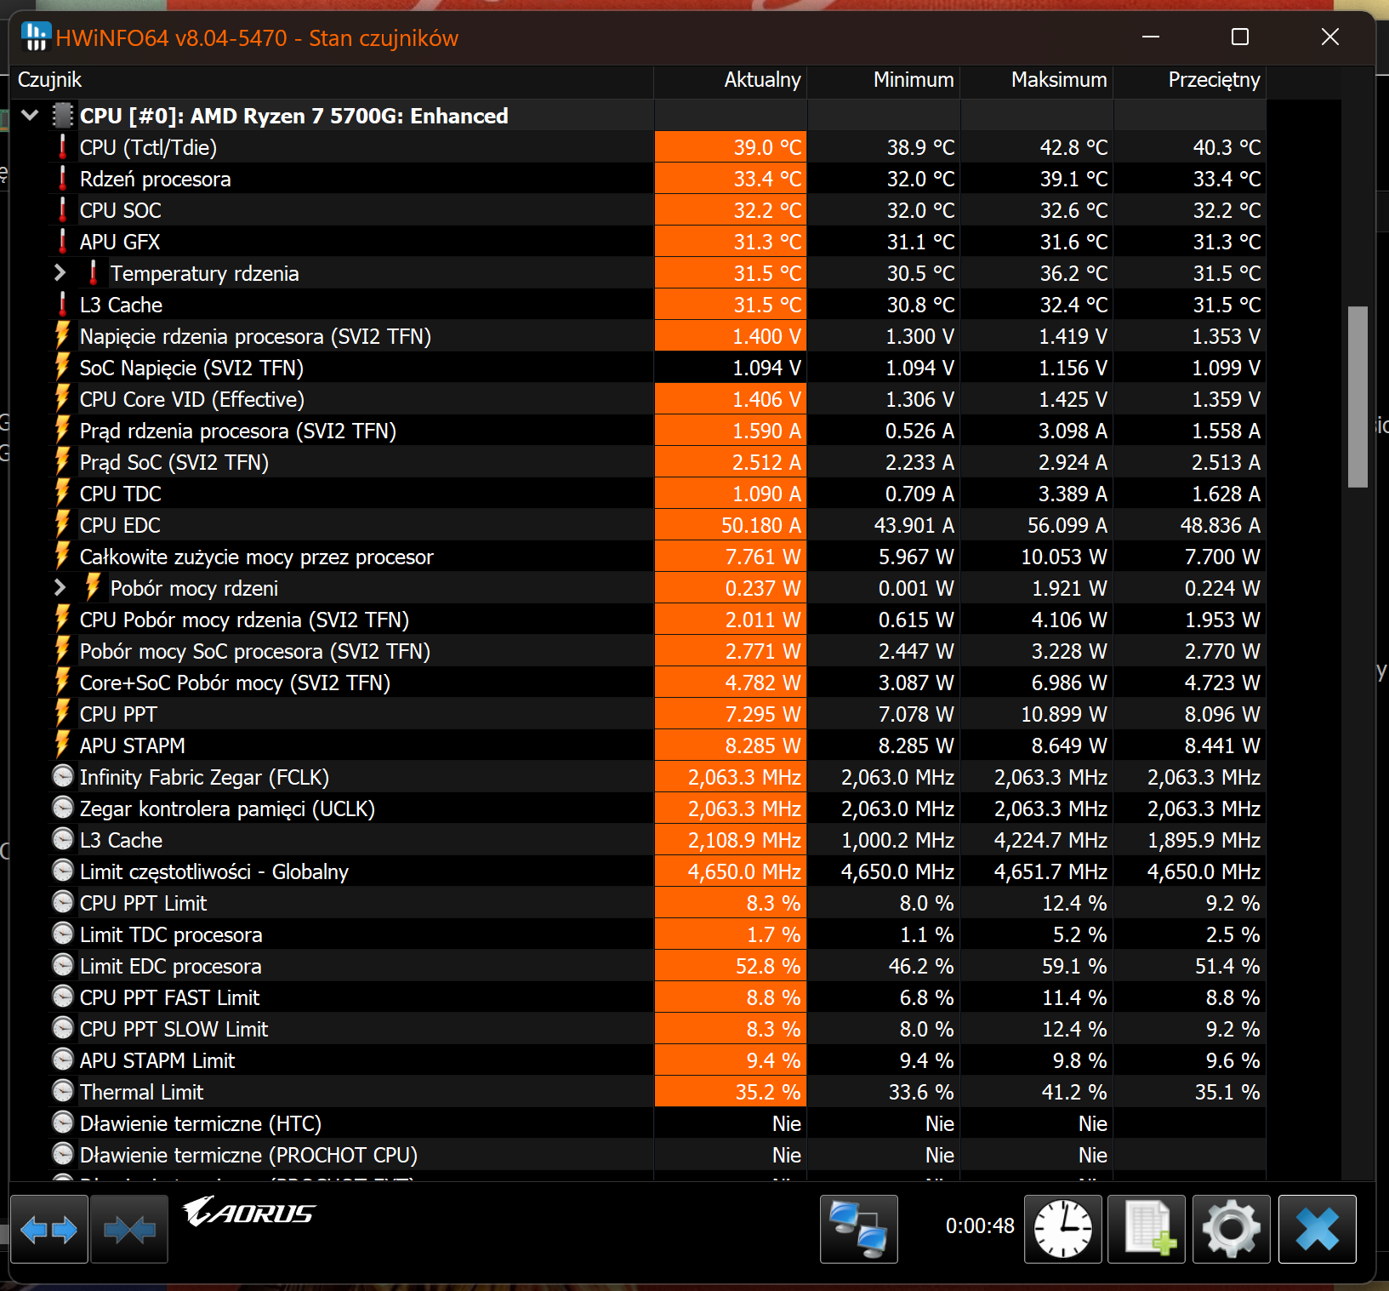Click the blue X close sensors button
The height and width of the screenshot is (1291, 1389).
(1317, 1230)
